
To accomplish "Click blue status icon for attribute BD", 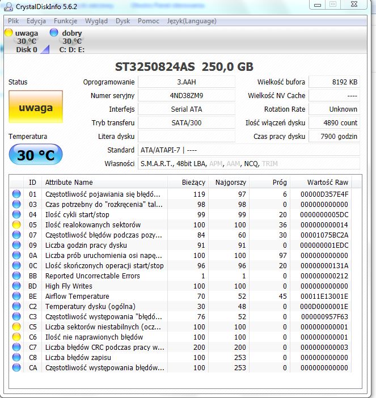I will (16, 286).
